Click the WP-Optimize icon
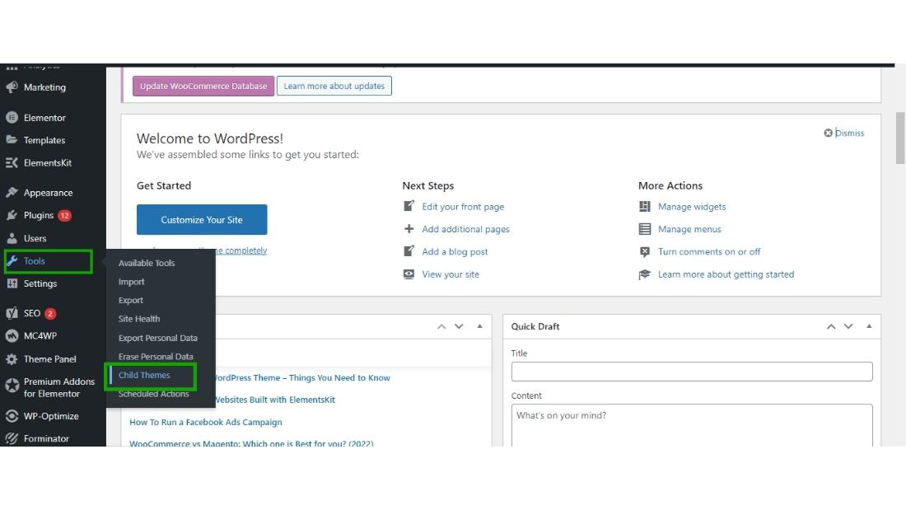 click(x=12, y=416)
